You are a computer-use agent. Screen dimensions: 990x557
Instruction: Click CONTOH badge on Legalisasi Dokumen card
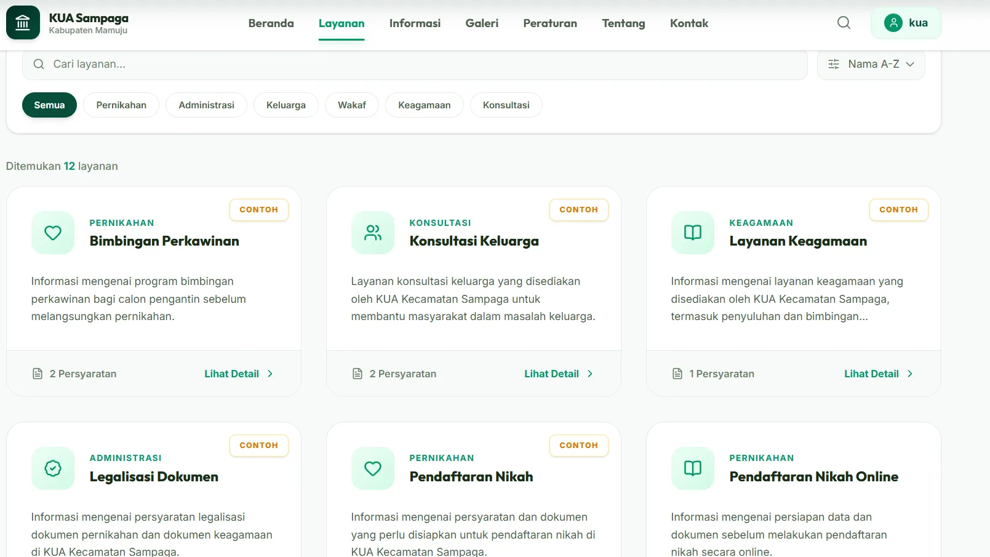pyautogui.click(x=259, y=446)
